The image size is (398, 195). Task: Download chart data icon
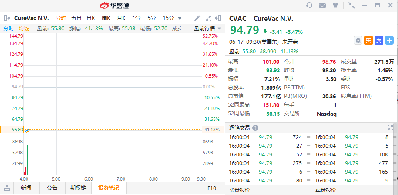(7, 188)
